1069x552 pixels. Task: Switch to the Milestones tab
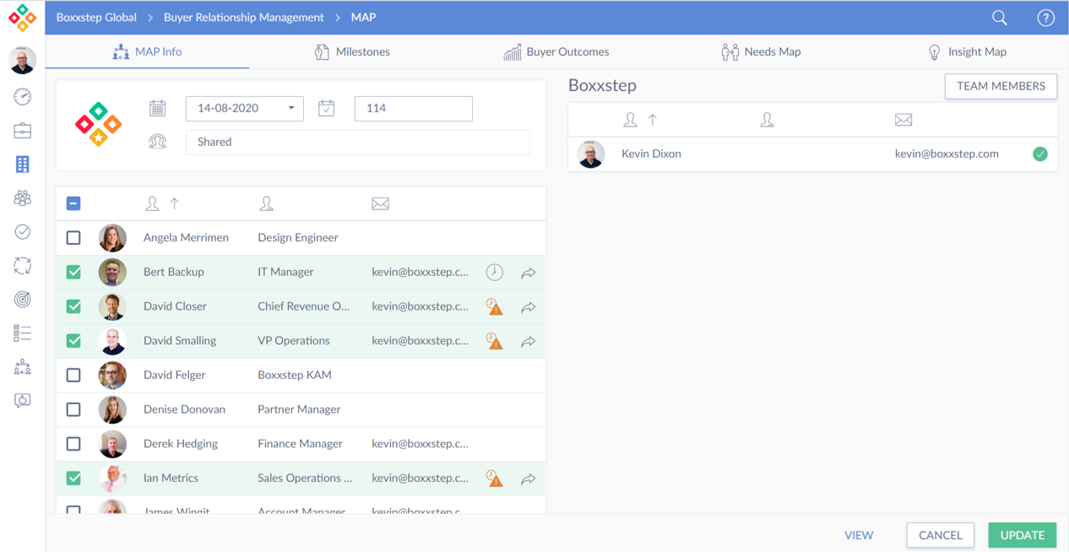tap(352, 51)
